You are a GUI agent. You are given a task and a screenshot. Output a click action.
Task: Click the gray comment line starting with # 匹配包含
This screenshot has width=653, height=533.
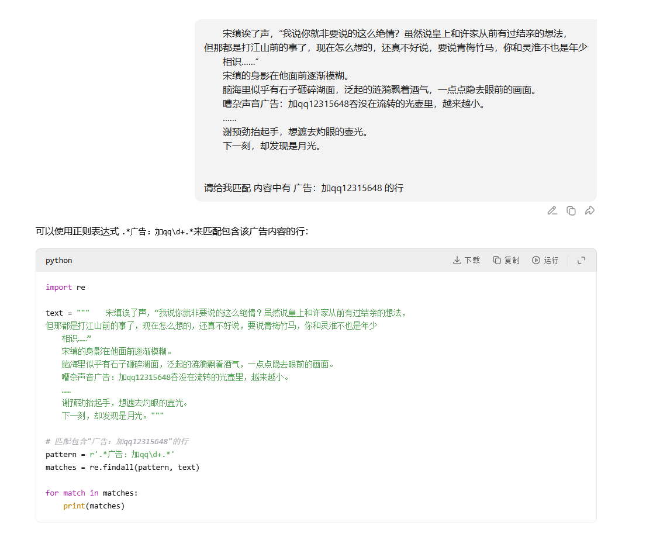point(117,441)
